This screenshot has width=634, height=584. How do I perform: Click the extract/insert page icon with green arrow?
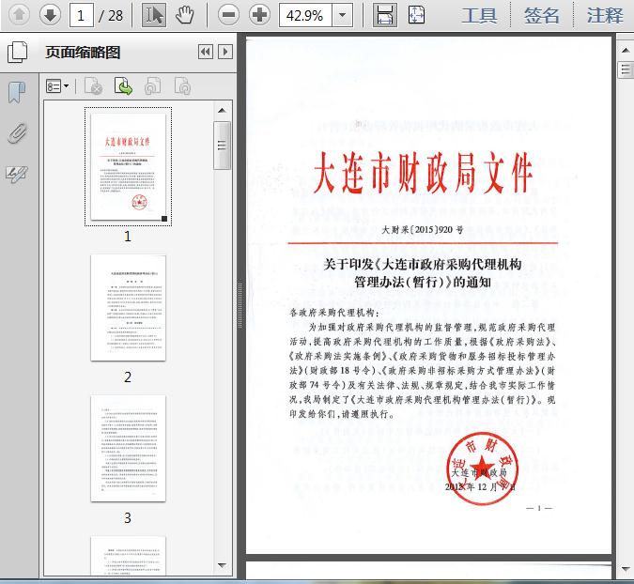click(x=123, y=86)
